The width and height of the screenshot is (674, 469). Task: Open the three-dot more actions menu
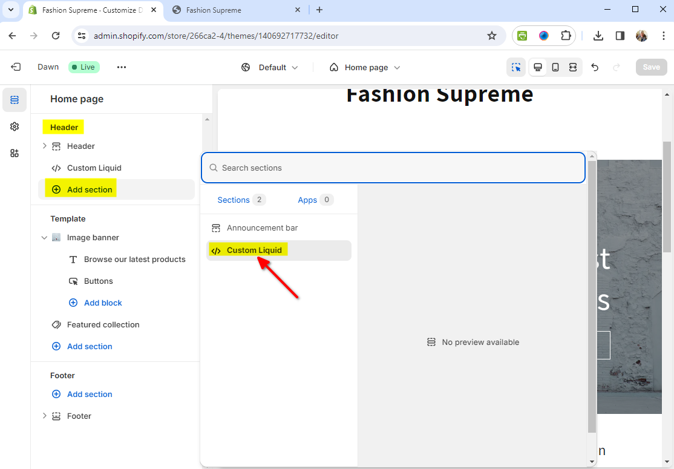tap(122, 67)
